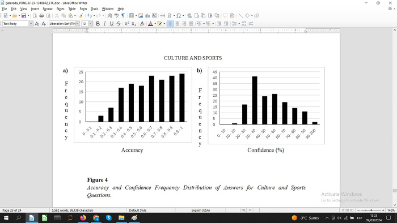Image resolution: width=397 pixels, height=223 pixels.
Task: Insert a comment from toolbar
Action: pyautogui.click(x=225, y=16)
